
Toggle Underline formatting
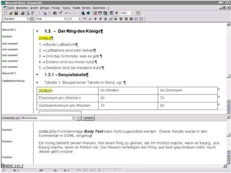point(105,19)
